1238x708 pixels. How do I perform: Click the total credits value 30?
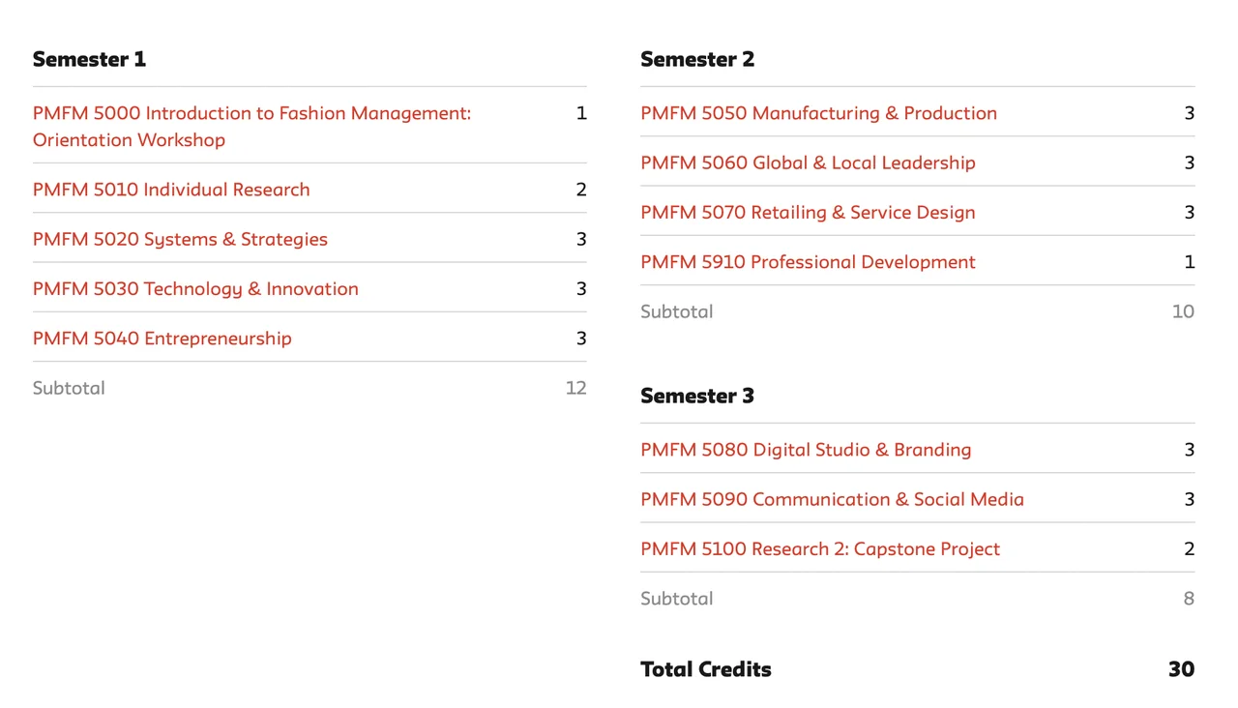(1181, 669)
